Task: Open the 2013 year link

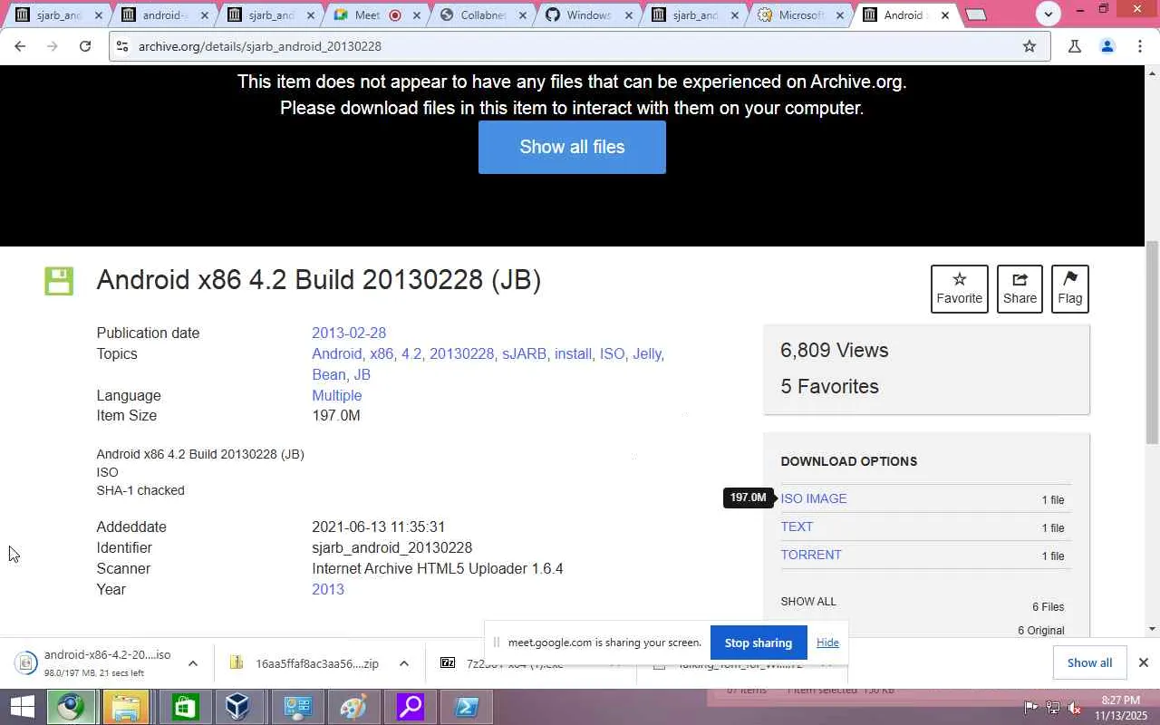Action: coord(328,590)
